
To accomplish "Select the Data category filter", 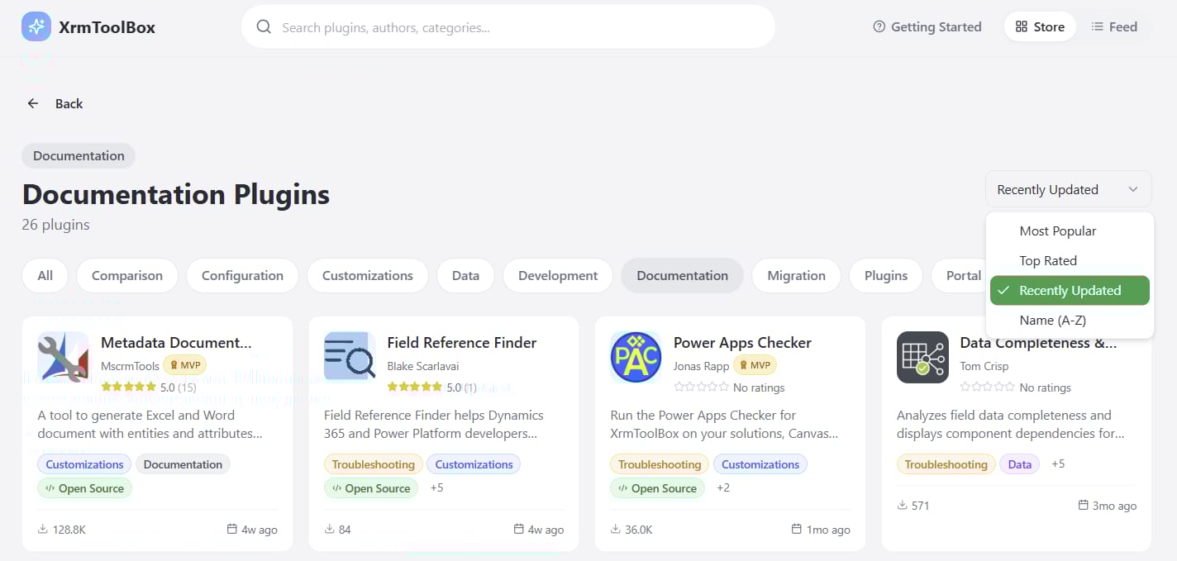I will (465, 275).
